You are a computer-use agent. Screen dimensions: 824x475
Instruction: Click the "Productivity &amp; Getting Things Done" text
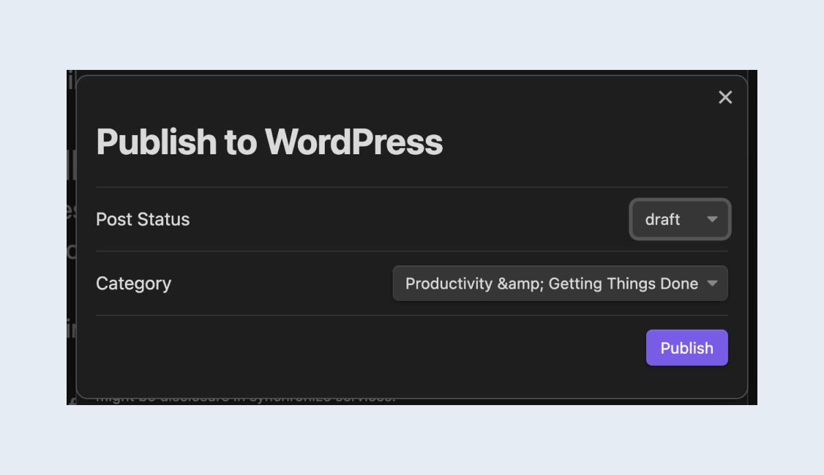551,284
